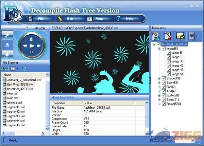This screenshot has width=204, height=146.
Task: Expand the Frame(560) tree node
Action: (159, 104)
